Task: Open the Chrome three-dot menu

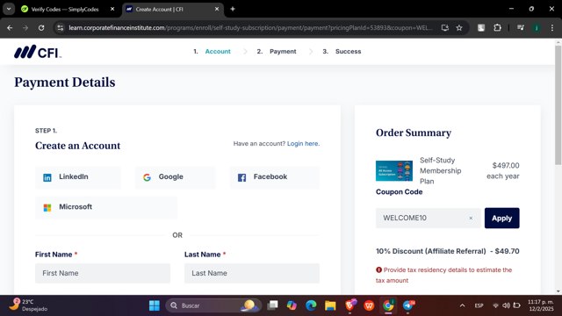Action: point(552,27)
